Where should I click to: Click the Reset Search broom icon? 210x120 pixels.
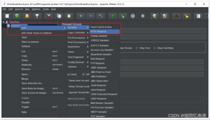click(186, 16)
